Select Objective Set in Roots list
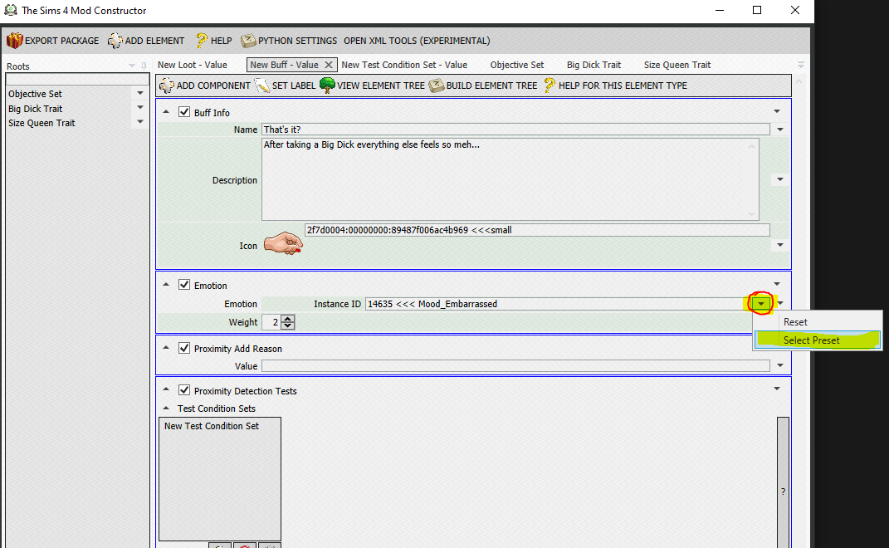This screenshot has height=548, width=889. [35, 94]
